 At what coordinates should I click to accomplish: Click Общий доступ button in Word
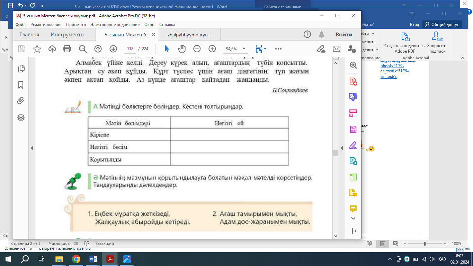[x=443, y=25]
